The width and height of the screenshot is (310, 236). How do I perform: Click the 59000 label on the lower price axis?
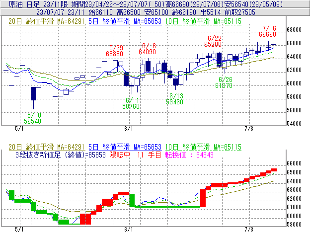click(x=294, y=225)
